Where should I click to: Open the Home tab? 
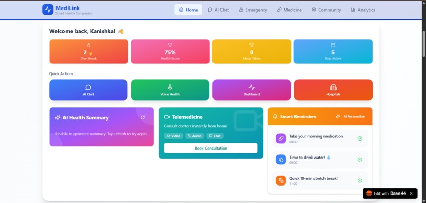(188, 10)
